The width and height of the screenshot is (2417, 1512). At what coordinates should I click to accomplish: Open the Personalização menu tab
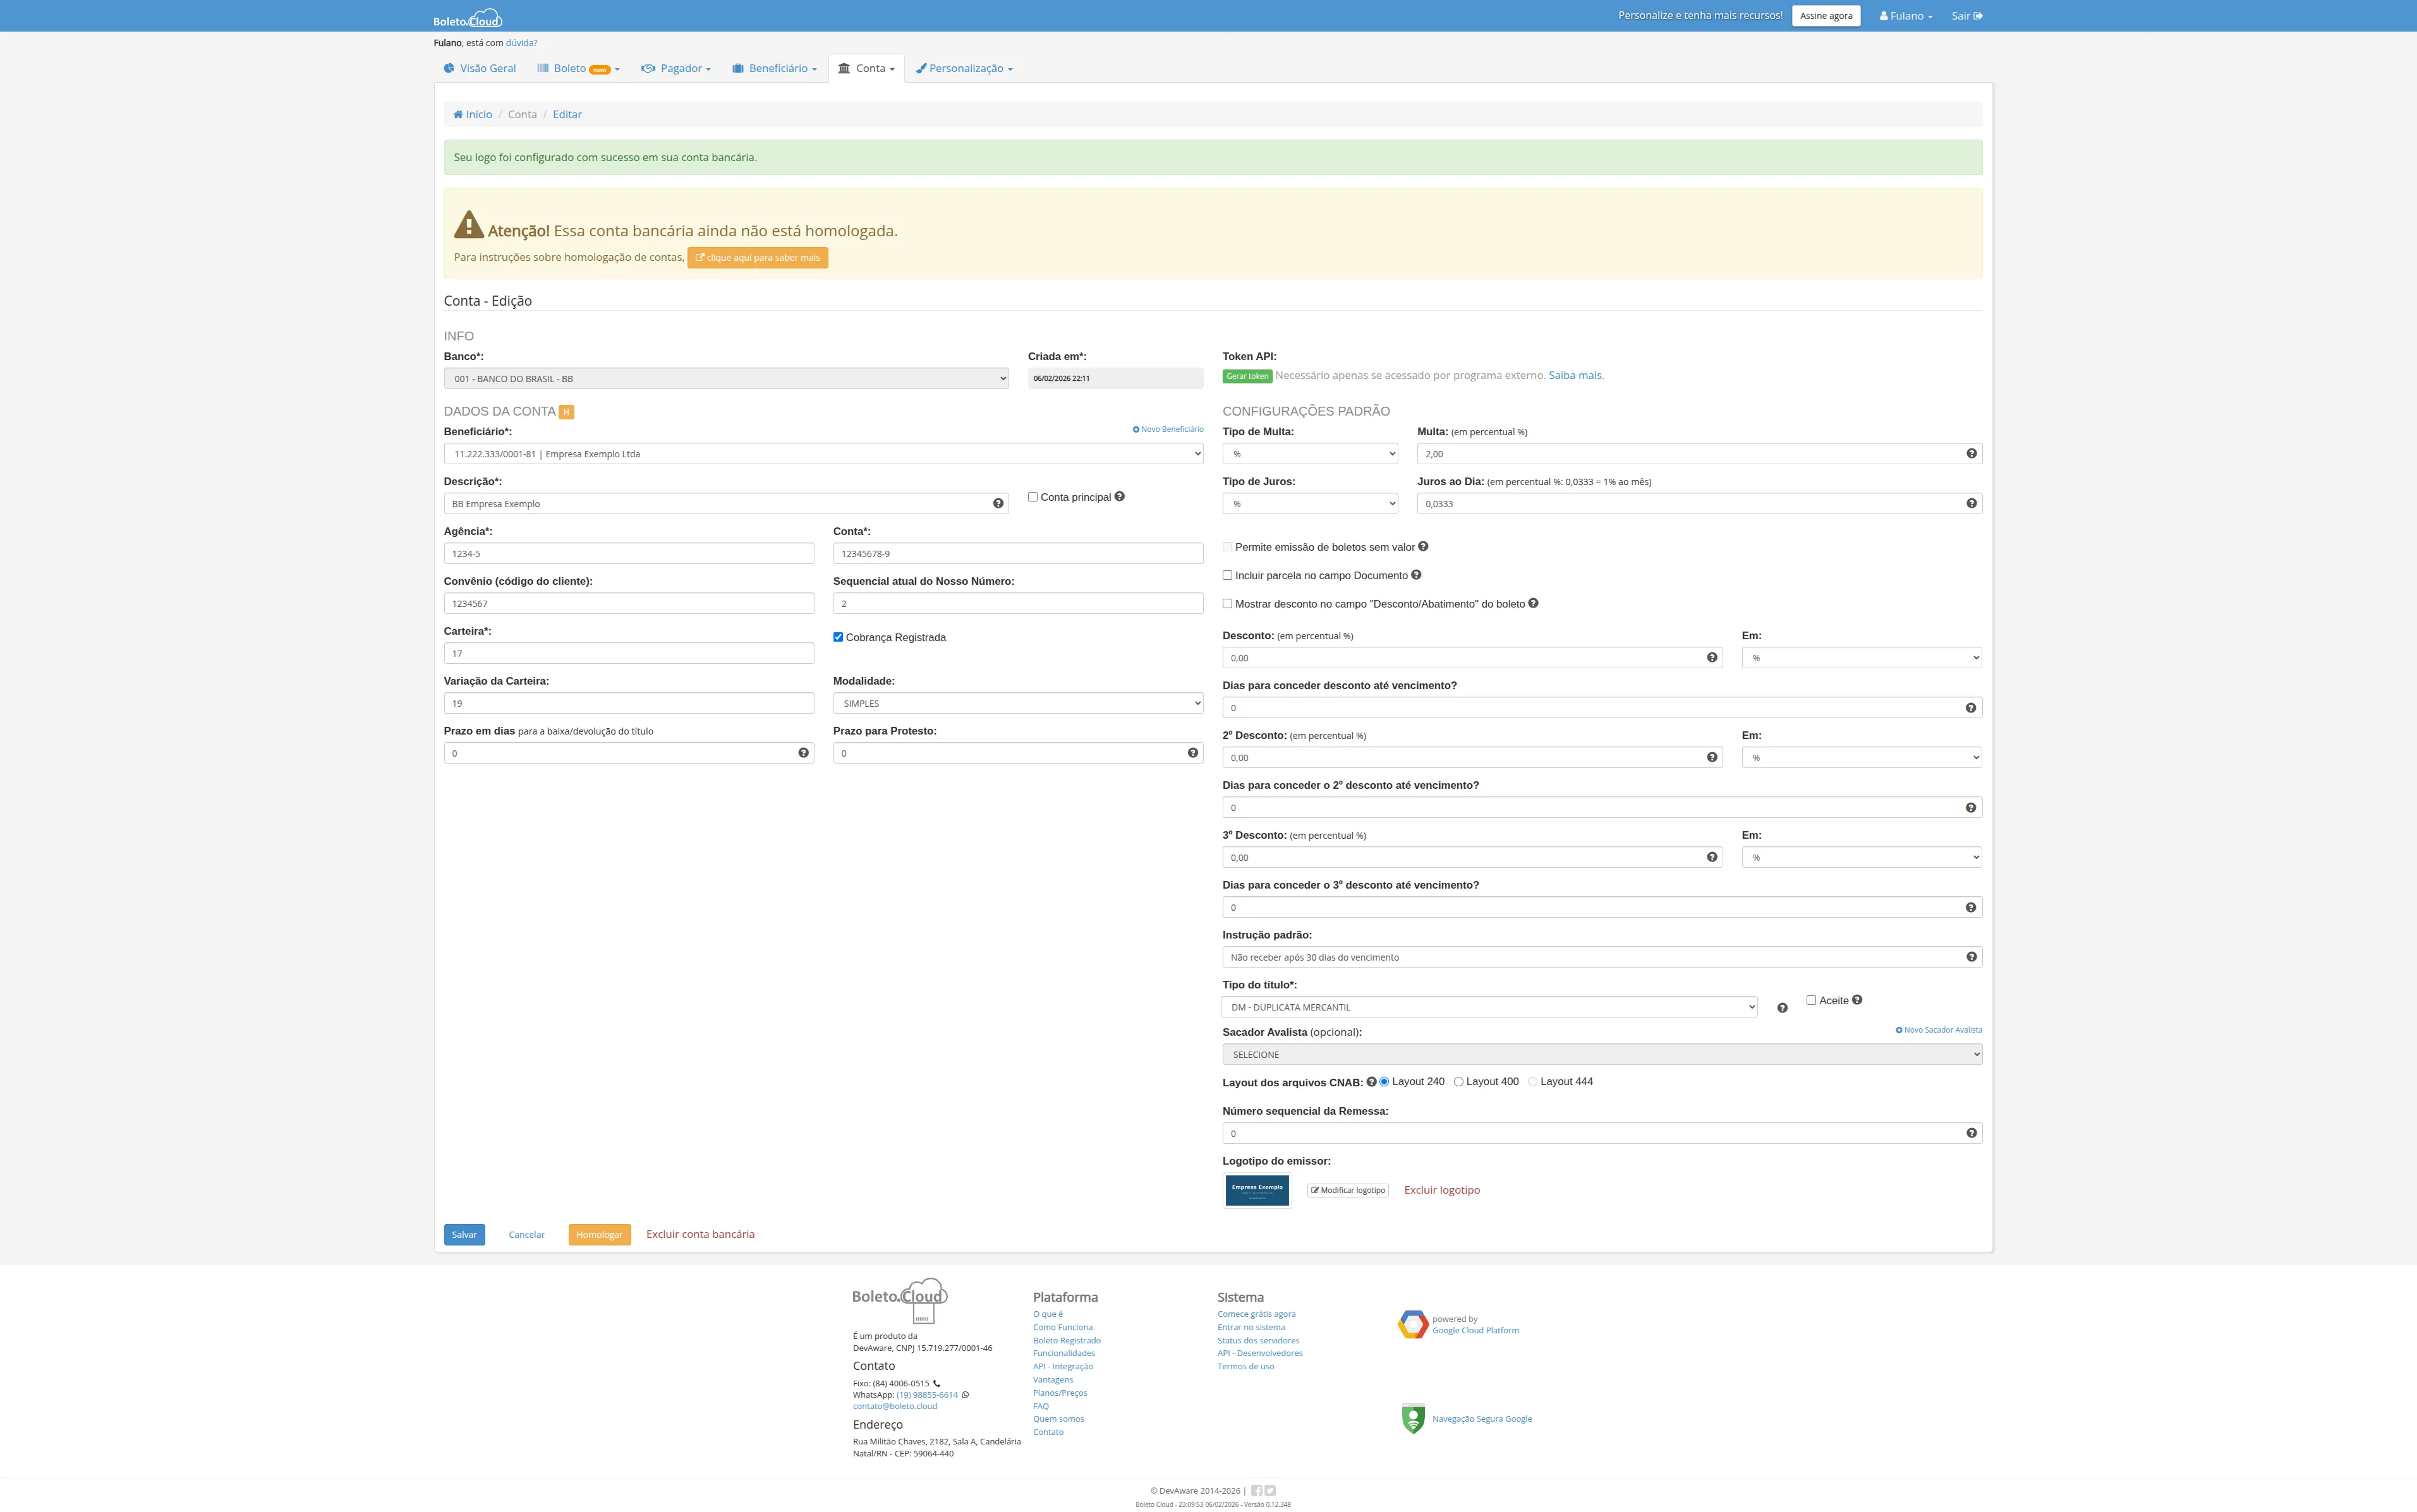coord(964,69)
